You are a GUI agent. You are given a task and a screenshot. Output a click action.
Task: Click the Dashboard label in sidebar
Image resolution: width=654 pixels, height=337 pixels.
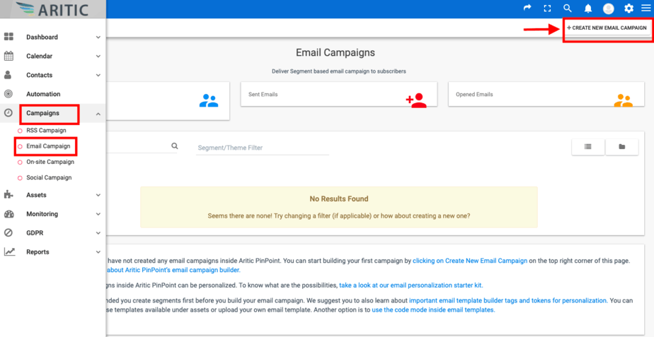pyautogui.click(x=42, y=37)
